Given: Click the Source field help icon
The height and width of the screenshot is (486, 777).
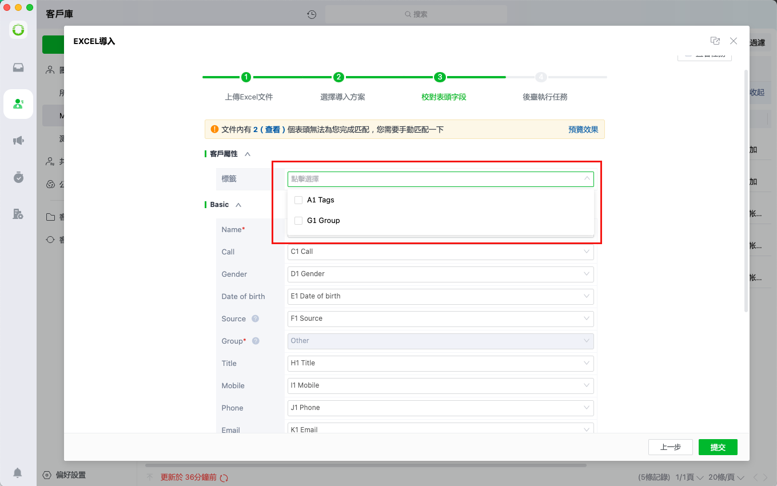Looking at the screenshot, I should 256,318.
